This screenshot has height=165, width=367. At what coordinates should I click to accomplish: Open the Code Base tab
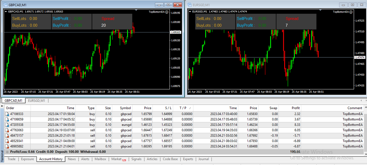tap(170, 159)
